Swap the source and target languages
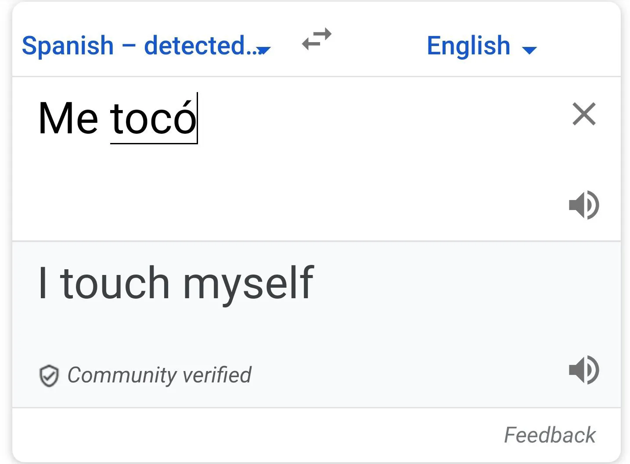The width and height of the screenshot is (630, 464). (317, 39)
